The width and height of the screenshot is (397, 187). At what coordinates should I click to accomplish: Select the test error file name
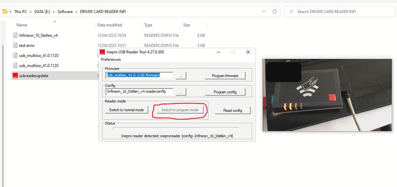click(x=27, y=45)
